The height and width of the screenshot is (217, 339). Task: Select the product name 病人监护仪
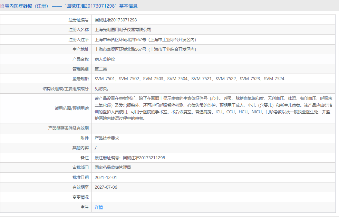coord(105,59)
